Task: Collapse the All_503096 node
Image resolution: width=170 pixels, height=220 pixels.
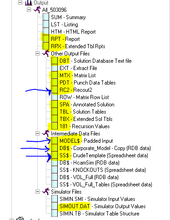Action: click(x=29, y=10)
